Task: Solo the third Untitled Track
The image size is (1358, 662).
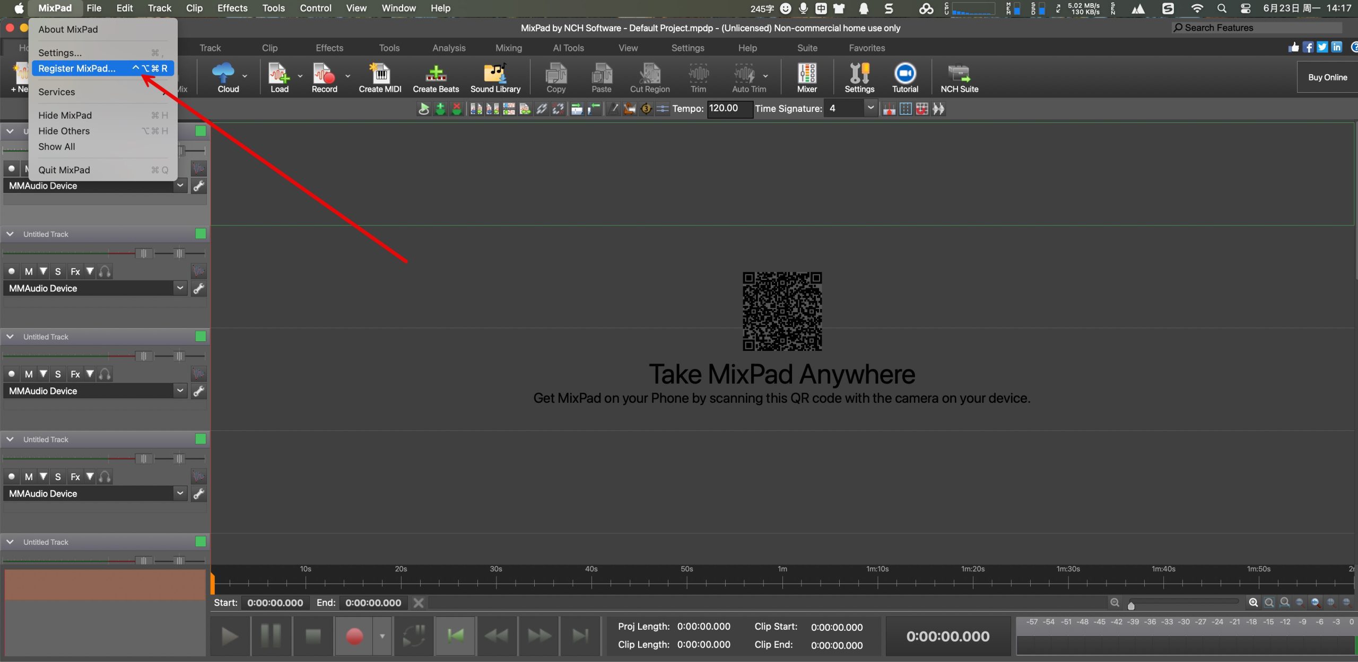Action: 58,374
